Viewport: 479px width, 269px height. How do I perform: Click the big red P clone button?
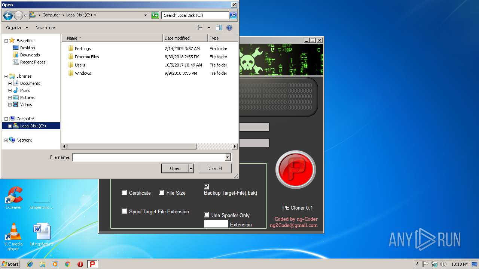click(296, 170)
